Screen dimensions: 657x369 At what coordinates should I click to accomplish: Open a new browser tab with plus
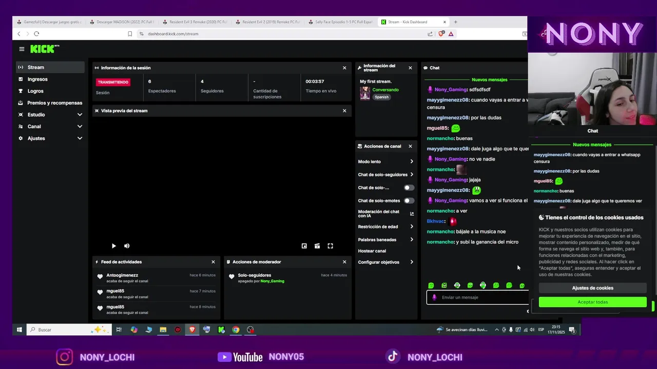pos(455,22)
